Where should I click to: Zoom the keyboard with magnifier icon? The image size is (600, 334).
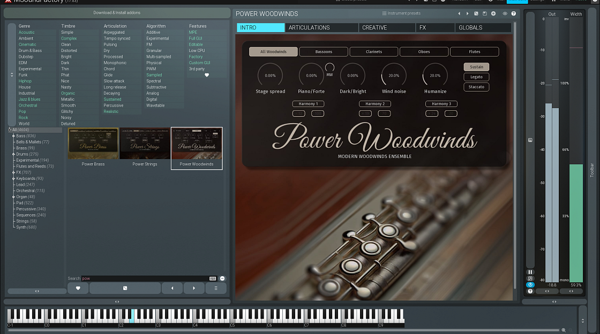pyautogui.click(x=563, y=330)
